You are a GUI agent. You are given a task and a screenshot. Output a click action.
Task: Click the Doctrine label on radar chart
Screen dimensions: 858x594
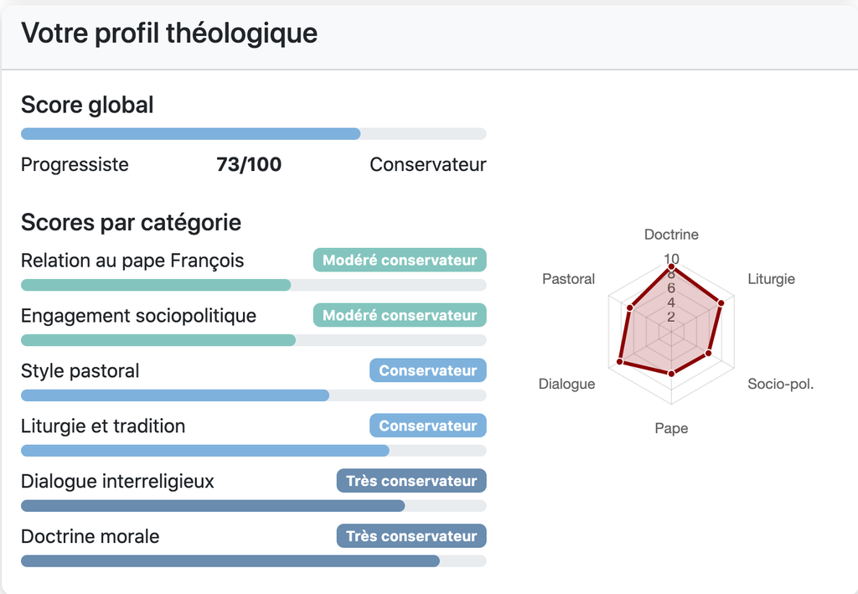671,235
